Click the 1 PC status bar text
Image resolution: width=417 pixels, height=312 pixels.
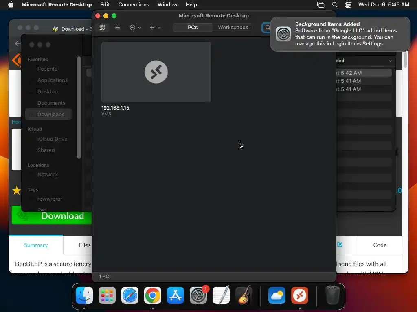point(104,276)
